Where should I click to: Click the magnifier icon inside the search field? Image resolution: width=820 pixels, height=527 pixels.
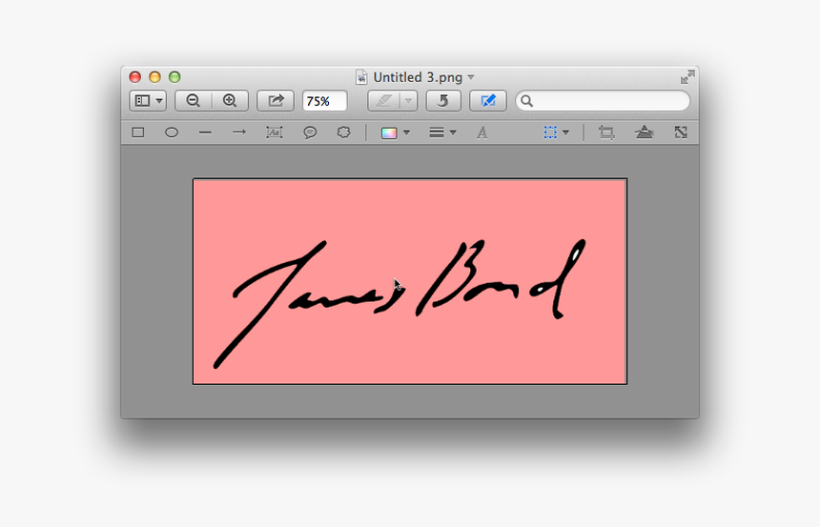pos(526,101)
